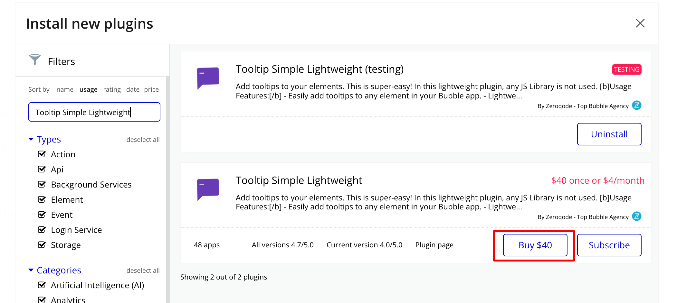Click the plugin search input field
The height and width of the screenshot is (303, 677).
tap(94, 112)
